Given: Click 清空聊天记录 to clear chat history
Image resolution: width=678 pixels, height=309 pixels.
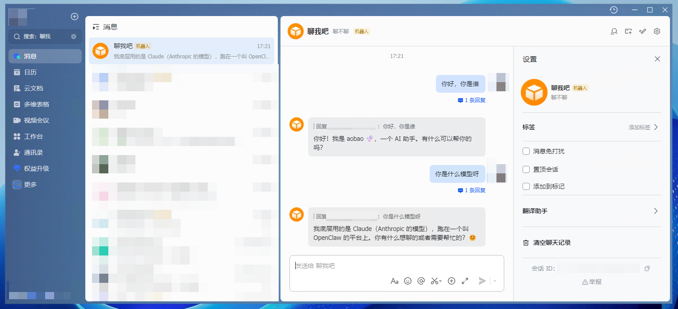Looking at the screenshot, I should point(552,243).
